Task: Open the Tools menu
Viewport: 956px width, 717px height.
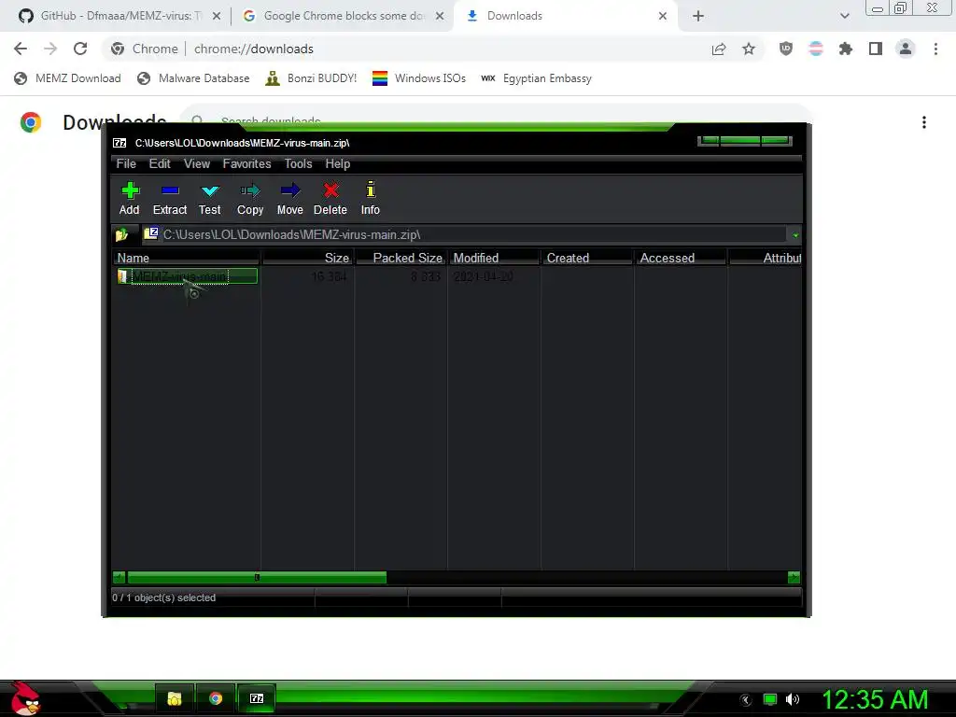Action: (298, 164)
